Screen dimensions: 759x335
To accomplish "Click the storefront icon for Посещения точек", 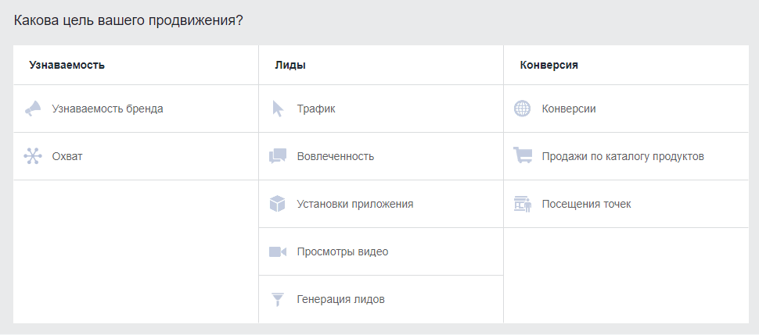I will pos(522,204).
